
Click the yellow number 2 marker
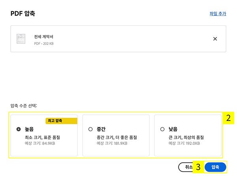click(228, 117)
